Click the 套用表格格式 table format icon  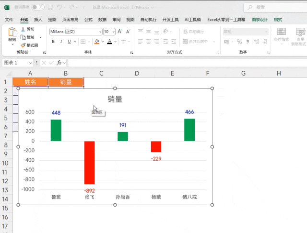(300, 32)
